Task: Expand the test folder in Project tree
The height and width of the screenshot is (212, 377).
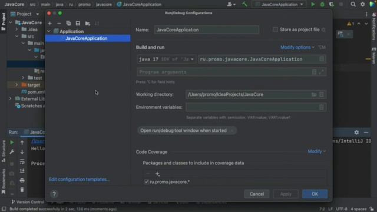Action: click(23, 78)
